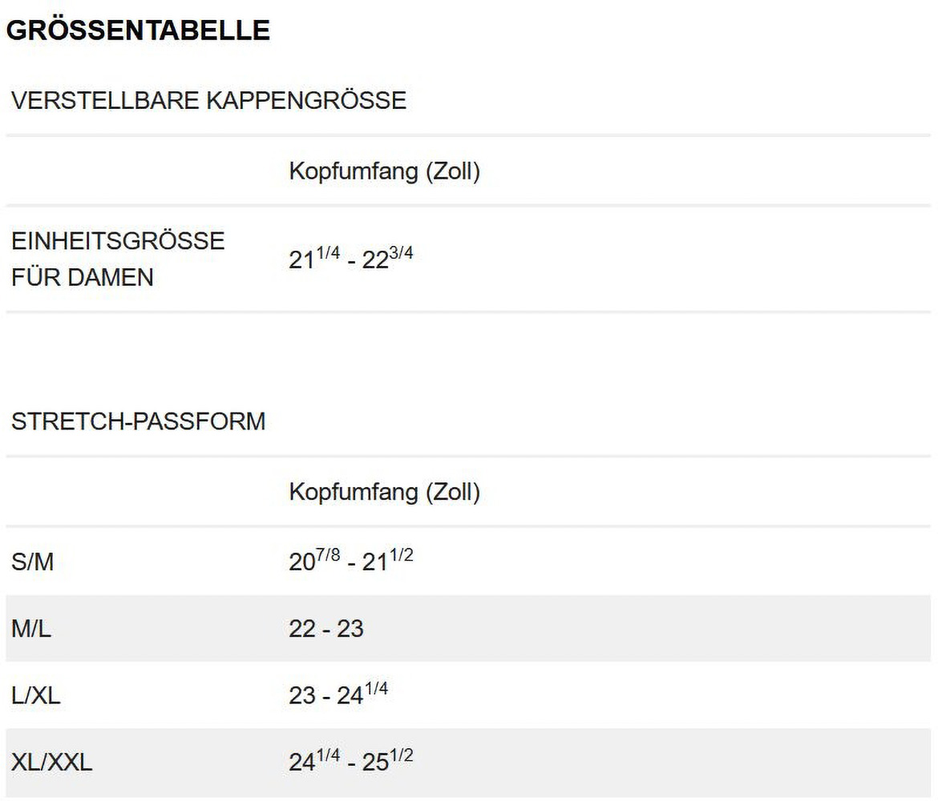Click the GRÖSSENTABELLE heading

pyautogui.click(x=138, y=30)
